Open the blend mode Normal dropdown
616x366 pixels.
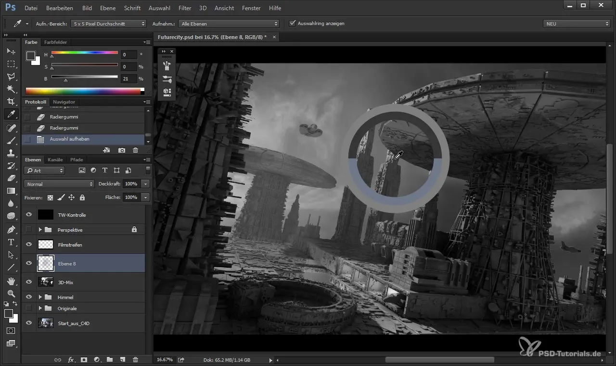(x=59, y=184)
